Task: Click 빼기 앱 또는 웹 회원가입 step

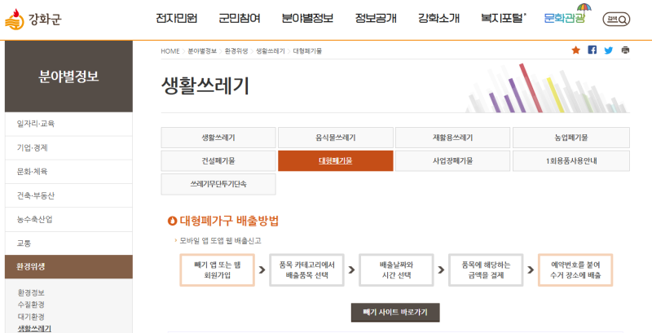Action: pos(217,269)
